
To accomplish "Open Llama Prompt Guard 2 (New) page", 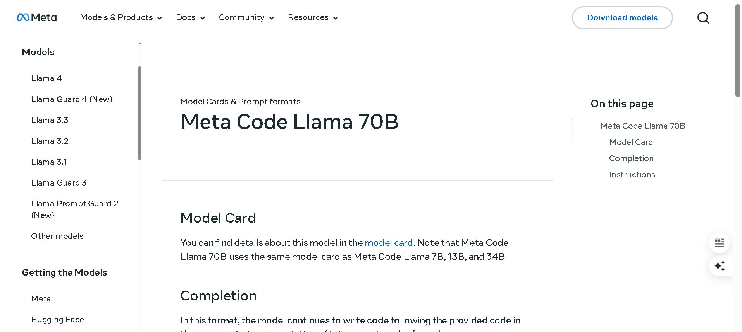I will pyautogui.click(x=74, y=209).
